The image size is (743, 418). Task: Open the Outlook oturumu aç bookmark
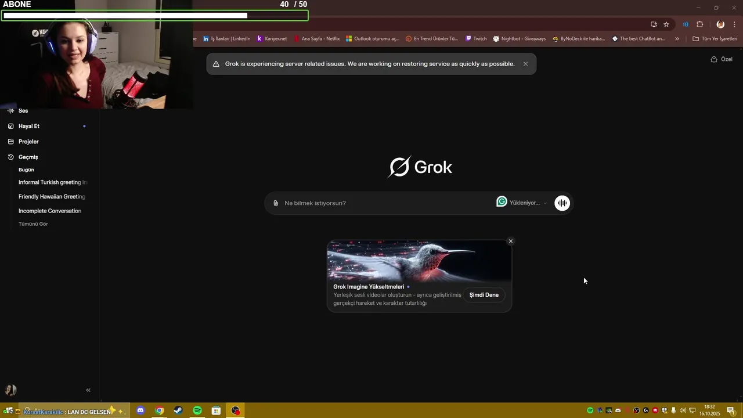[373, 39]
